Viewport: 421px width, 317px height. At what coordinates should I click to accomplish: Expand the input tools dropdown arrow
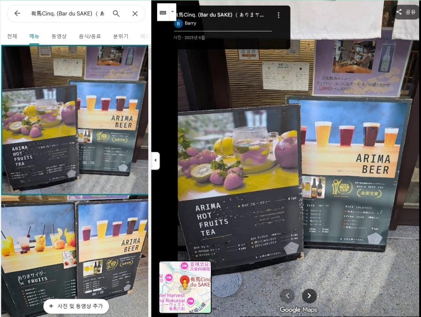[172, 12]
